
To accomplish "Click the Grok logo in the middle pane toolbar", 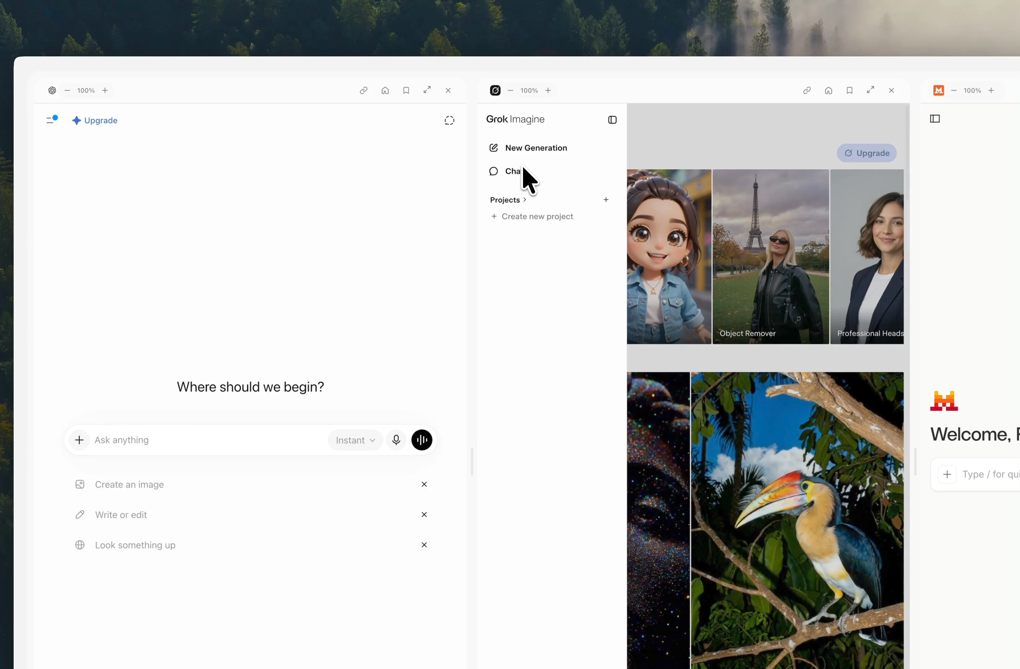I will click(x=495, y=90).
